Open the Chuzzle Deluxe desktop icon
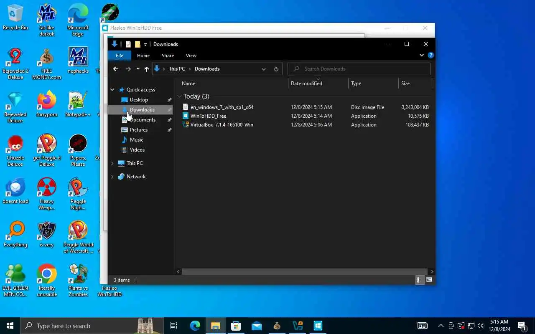The height and width of the screenshot is (334, 535). pyautogui.click(x=15, y=150)
